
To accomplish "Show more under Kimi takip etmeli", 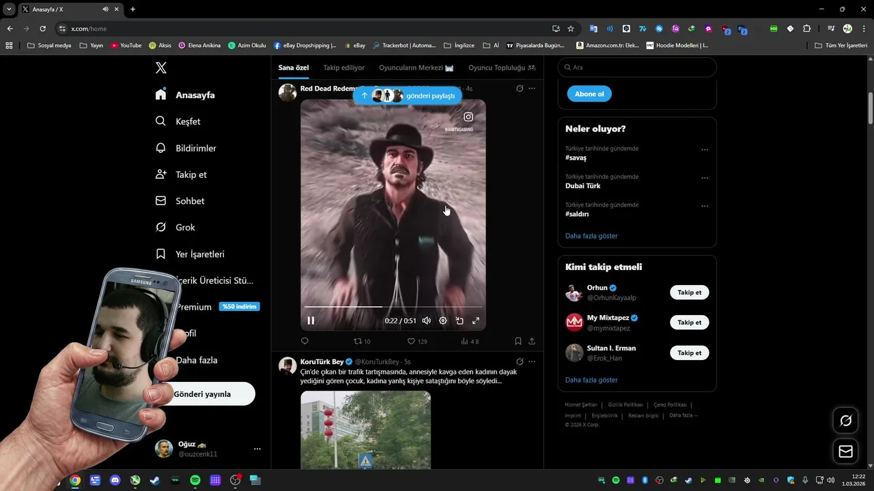I will click(x=591, y=380).
